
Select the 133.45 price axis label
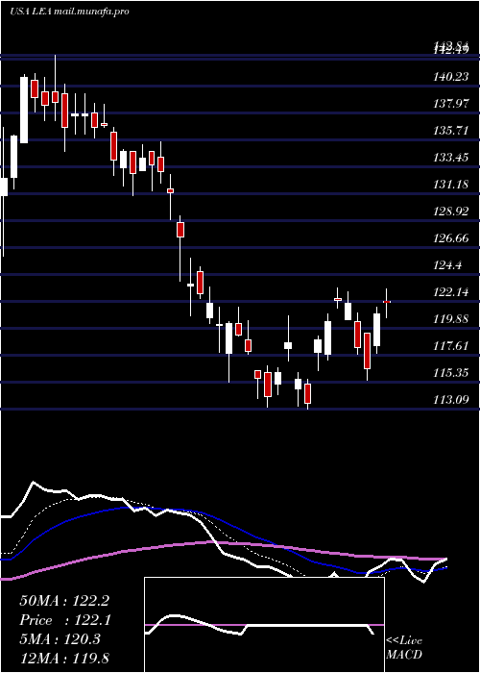tap(450, 158)
